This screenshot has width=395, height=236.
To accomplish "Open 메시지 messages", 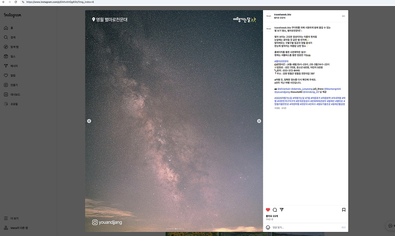I will [14, 66].
